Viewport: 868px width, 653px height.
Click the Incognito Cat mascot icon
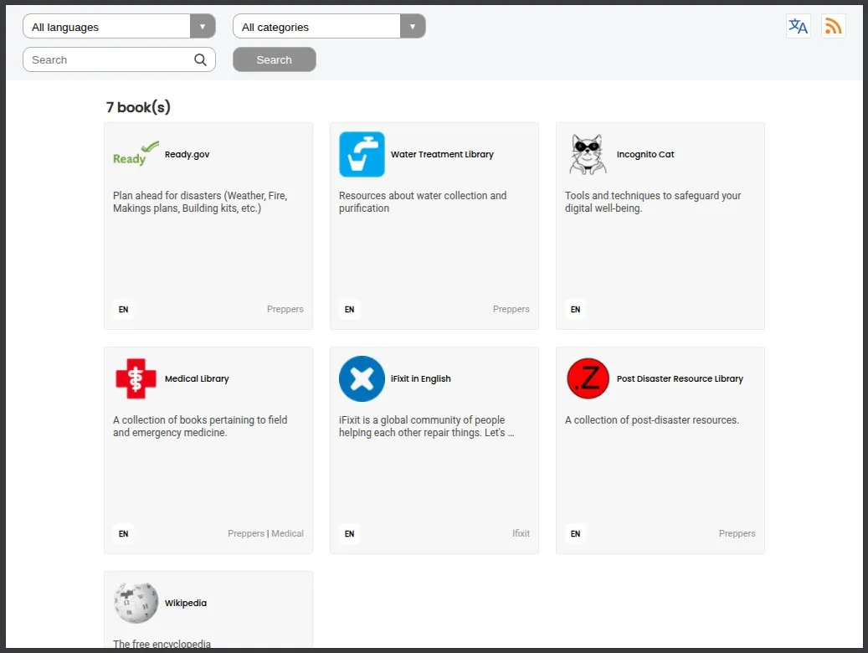[588, 154]
